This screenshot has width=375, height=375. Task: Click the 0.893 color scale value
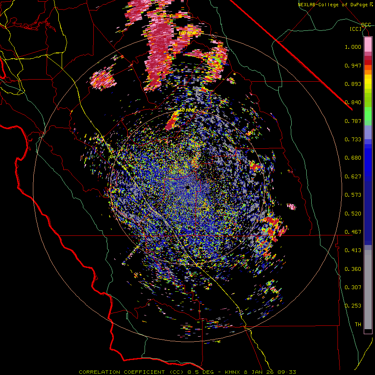coord(353,84)
